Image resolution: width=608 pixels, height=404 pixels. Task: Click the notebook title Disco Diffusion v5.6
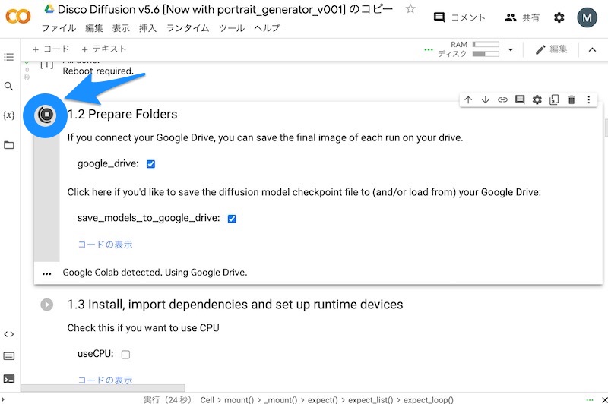225,9
